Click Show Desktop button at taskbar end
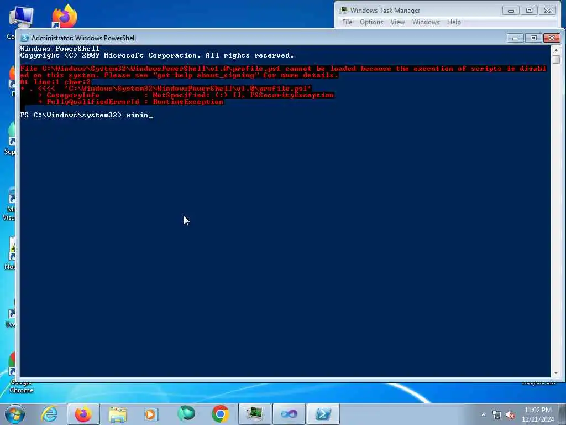566x425 pixels. pyautogui.click(x=562, y=414)
